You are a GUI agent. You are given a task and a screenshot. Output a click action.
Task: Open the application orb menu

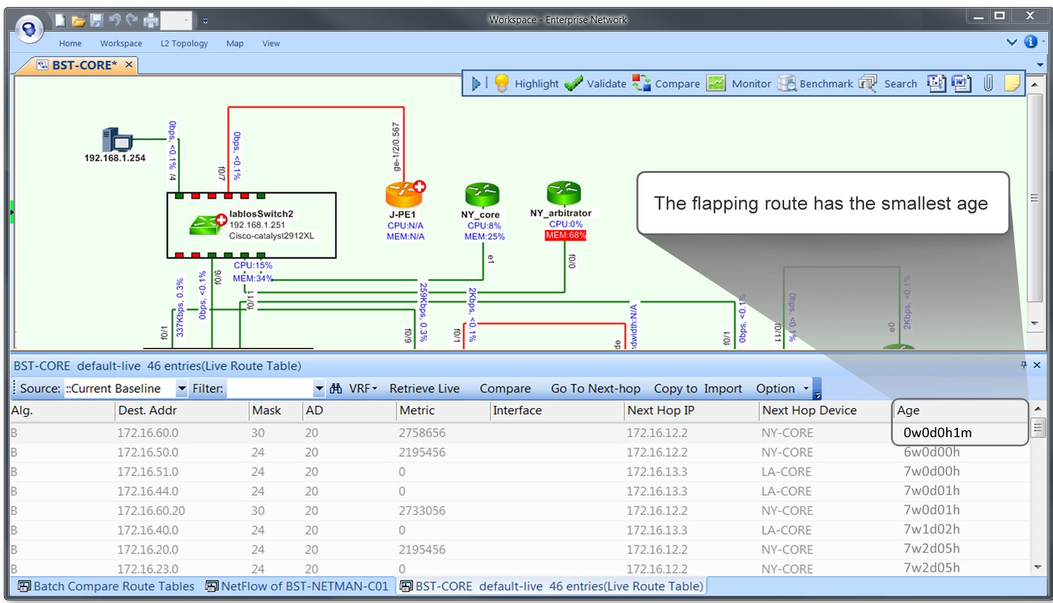[x=29, y=29]
